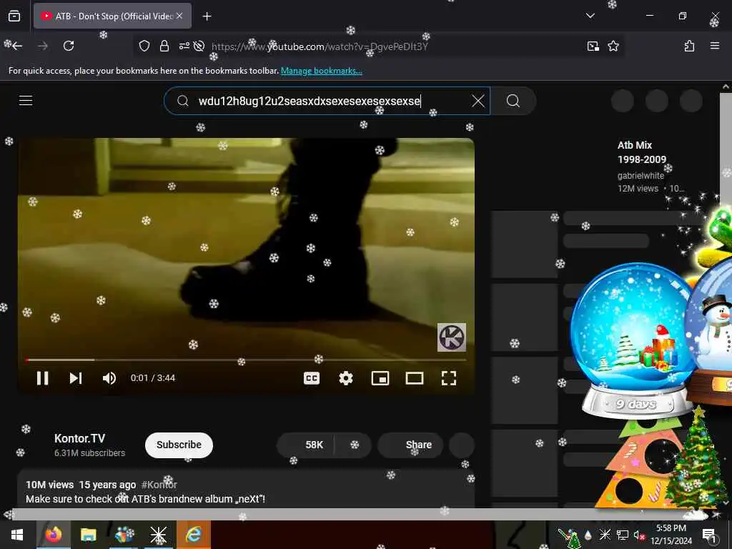
Task: Open picture-in-picture from the address bar
Action: tap(593, 46)
